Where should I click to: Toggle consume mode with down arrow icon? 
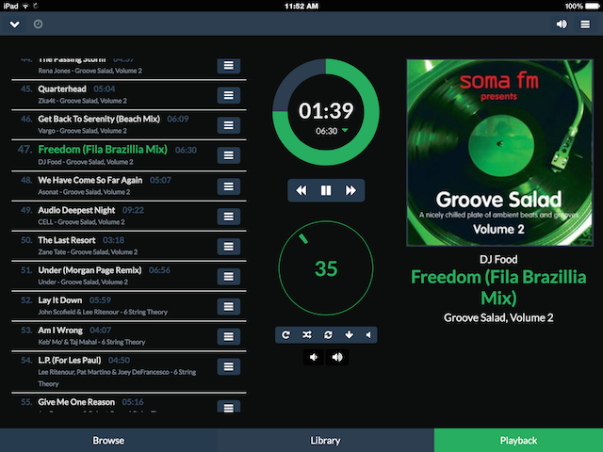click(x=349, y=335)
